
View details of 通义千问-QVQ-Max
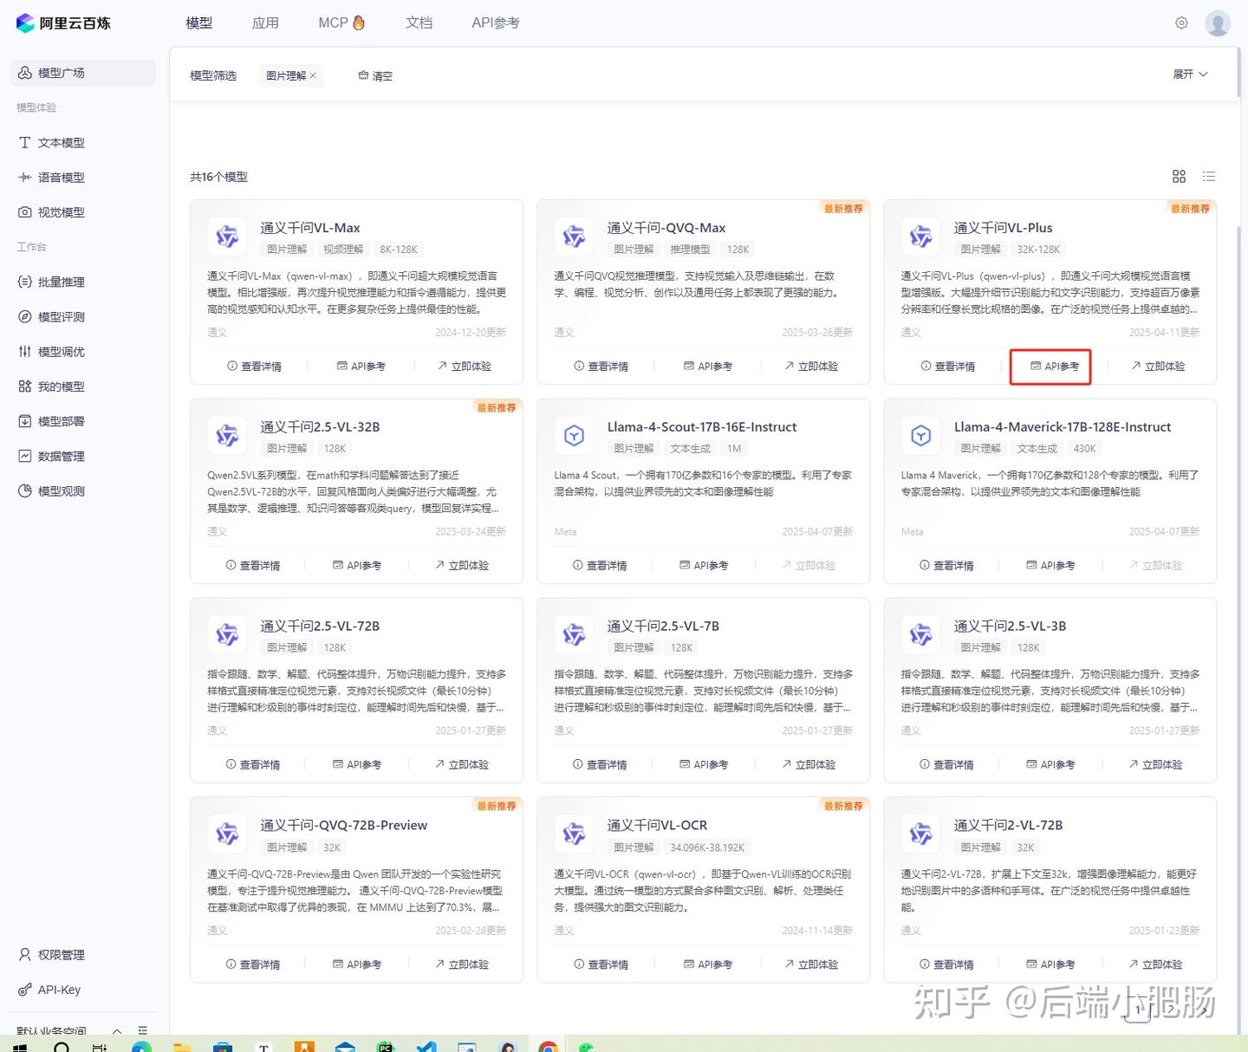coord(601,367)
